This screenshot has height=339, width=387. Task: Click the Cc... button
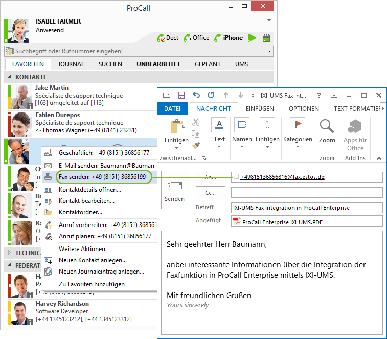(x=211, y=193)
